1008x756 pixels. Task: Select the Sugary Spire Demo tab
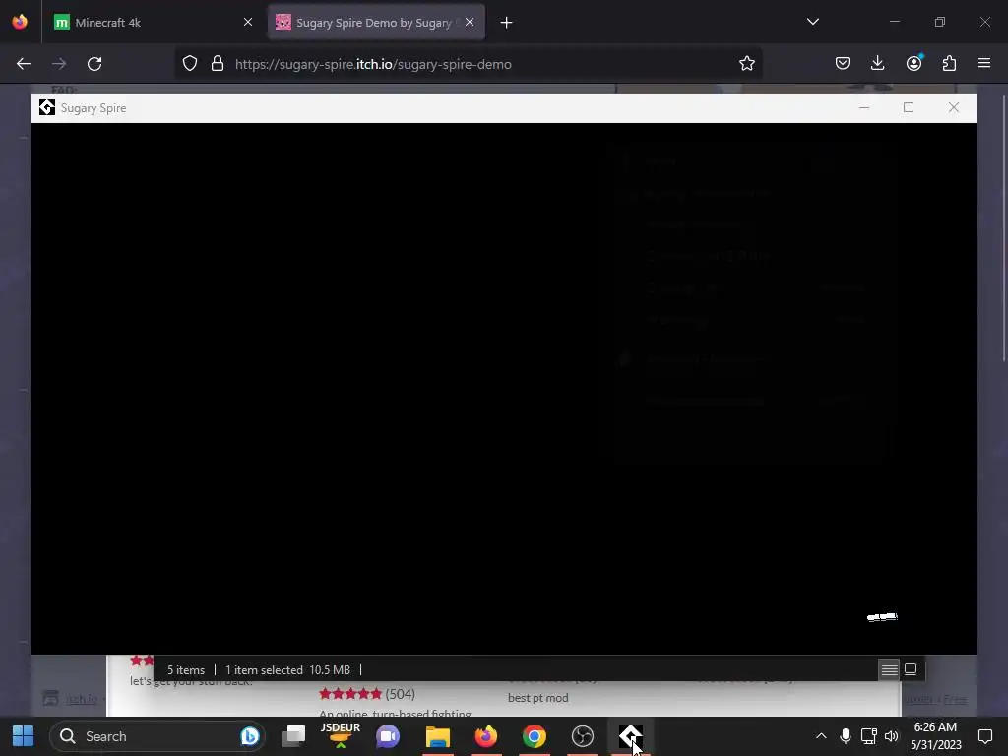tap(376, 23)
